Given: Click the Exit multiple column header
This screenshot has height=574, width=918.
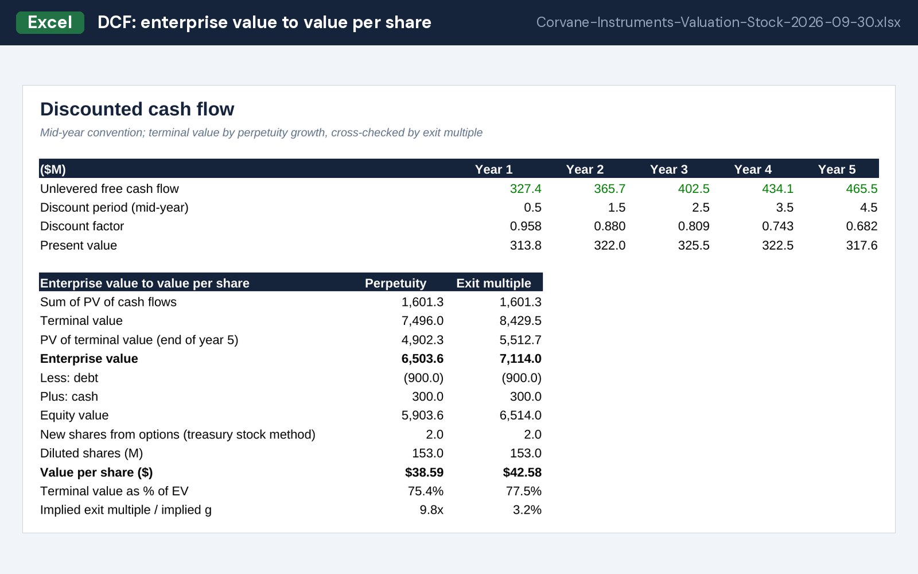Looking at the screenshot, I should (493, 283).
